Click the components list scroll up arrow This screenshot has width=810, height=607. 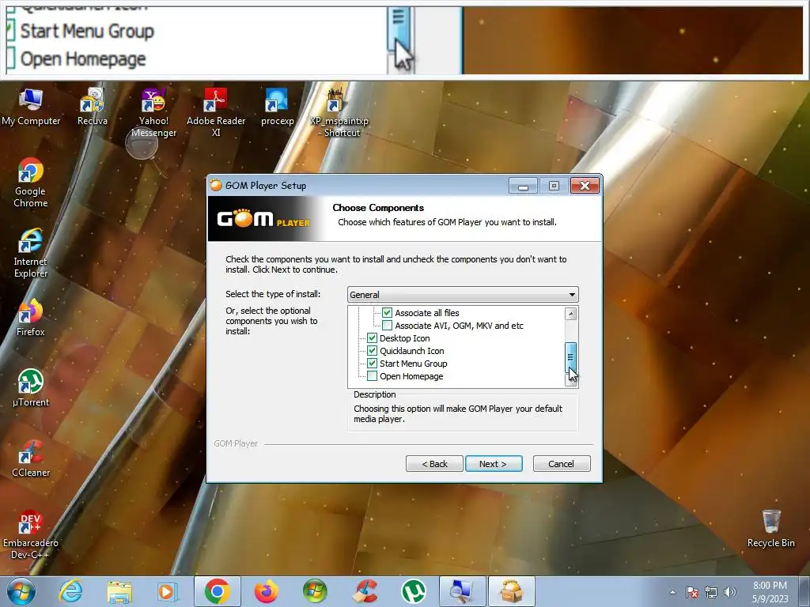tap(571, 314)
